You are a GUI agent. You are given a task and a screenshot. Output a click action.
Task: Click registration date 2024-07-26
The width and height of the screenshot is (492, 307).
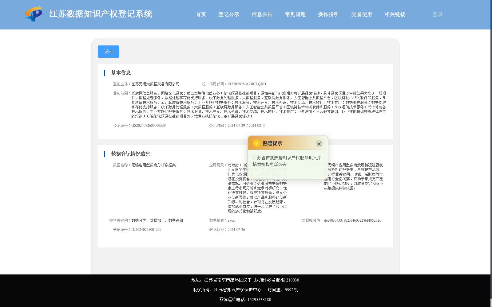click(x=236, y=230)
